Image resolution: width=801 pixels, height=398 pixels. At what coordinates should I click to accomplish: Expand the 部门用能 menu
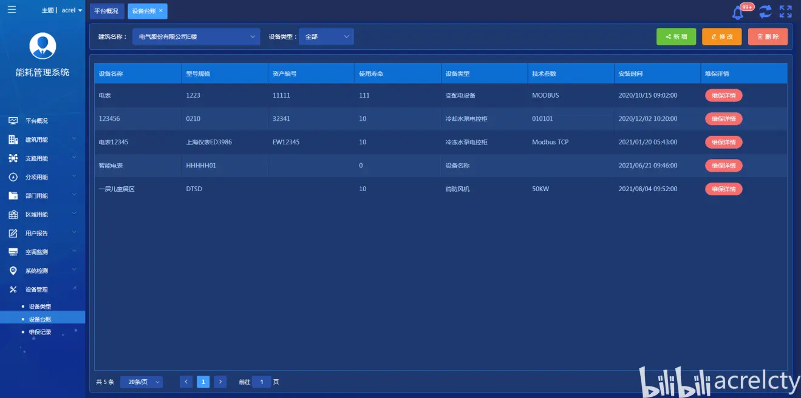coord(74,195)
